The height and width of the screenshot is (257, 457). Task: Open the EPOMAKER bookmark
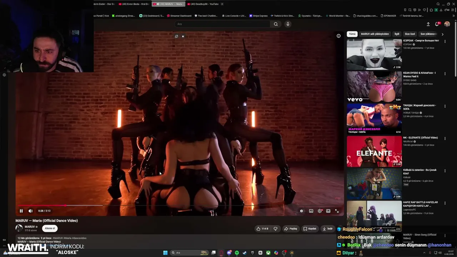pyautogui.click(x=388, y=16)
